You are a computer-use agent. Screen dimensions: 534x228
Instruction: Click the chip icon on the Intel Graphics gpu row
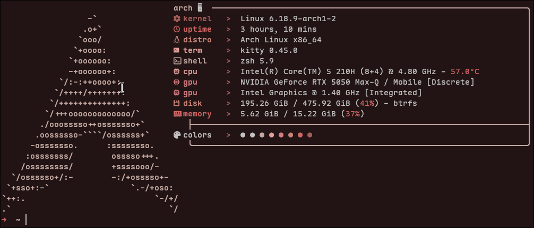pyautogui.click(x=176, y=93)
